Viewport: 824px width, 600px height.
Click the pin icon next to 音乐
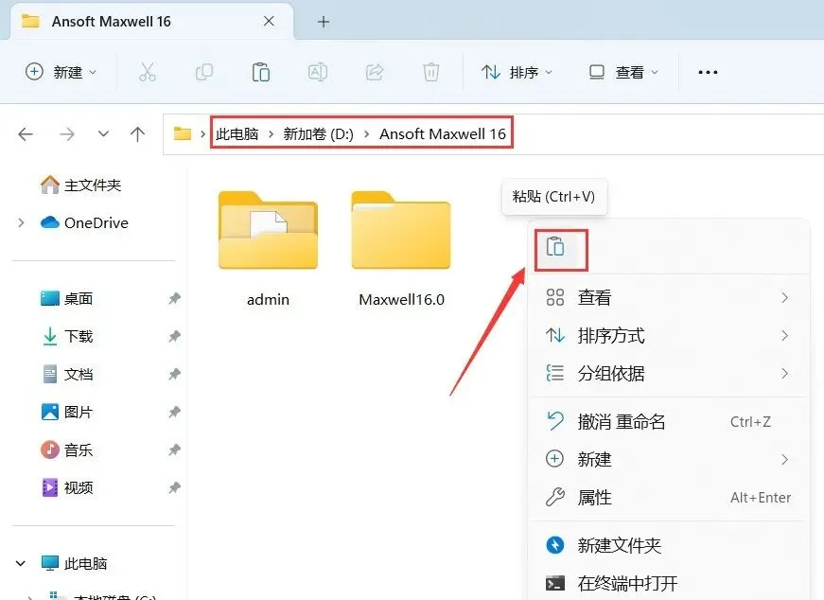click(174, 450)
